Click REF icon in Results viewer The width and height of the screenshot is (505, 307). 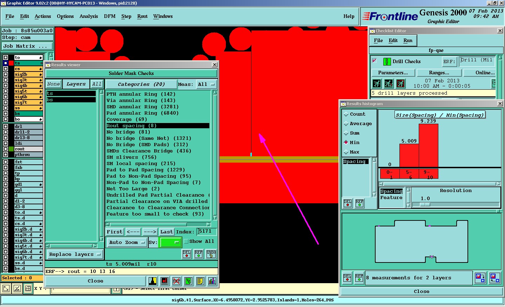click(198, 254)
